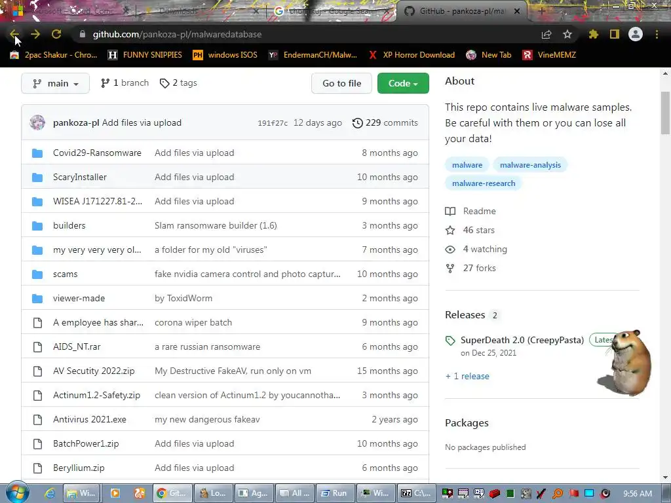Click the file icon for AIDS_NT.rar
This screenshot has height=503, width=671.
point(37,347)
